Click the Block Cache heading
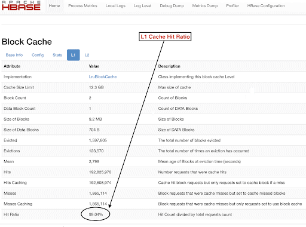The width and height of the screenshot is (306, 227). (27, 42)
